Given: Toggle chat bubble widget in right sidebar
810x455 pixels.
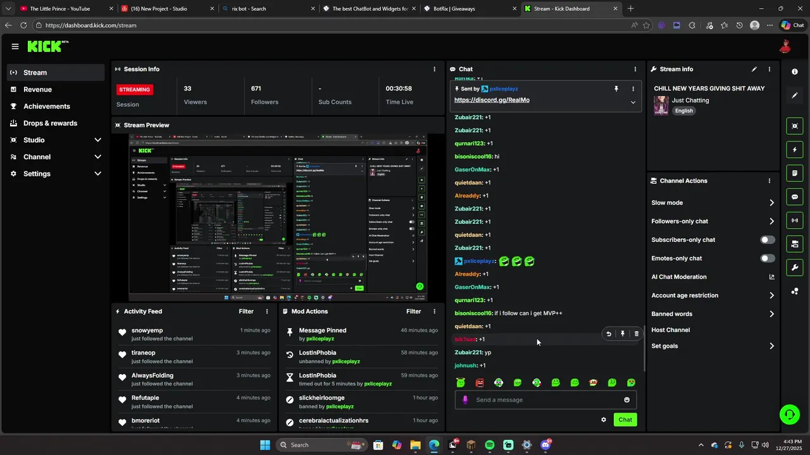Looking at the screenshot, I should tap(795, 197).
